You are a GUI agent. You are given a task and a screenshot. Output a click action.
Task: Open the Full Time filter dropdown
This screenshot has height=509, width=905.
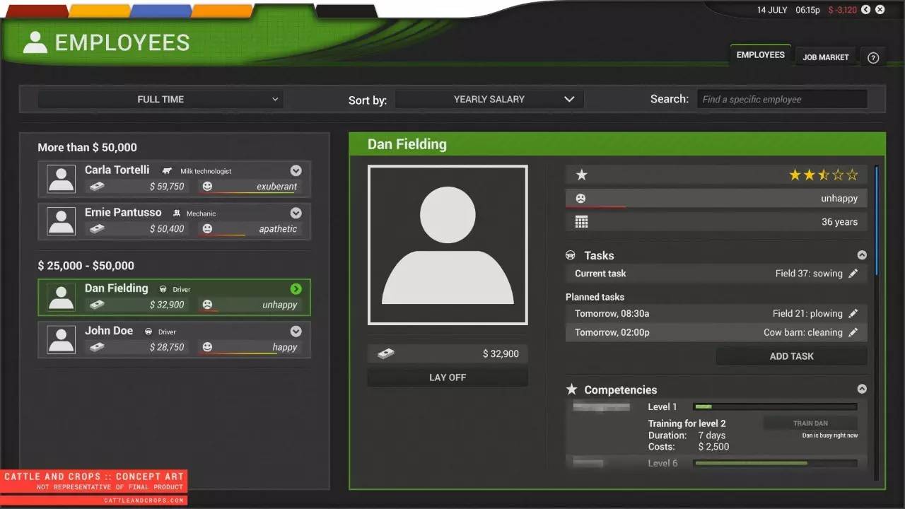point(160,100)
